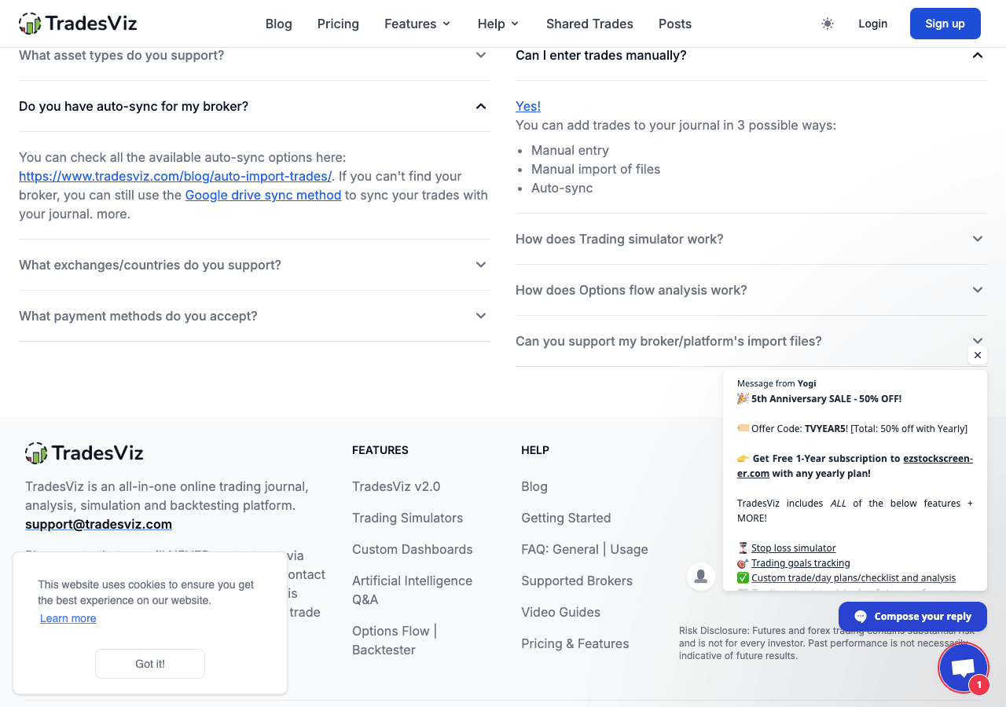The width and height of the screenshot is (1006, 707).
Task: Expand the payment methods question
Action: [255, 316]
